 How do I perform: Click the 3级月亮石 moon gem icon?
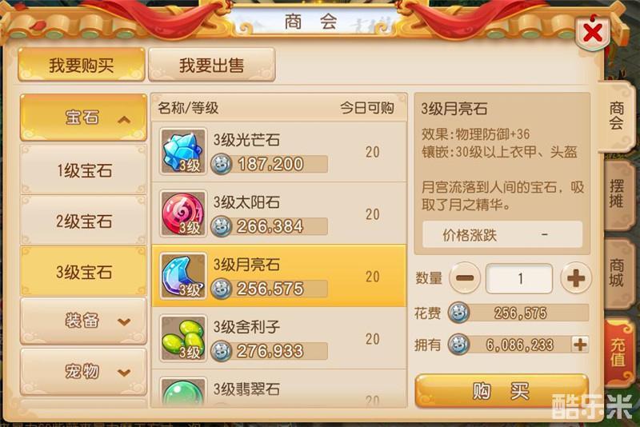183,276
